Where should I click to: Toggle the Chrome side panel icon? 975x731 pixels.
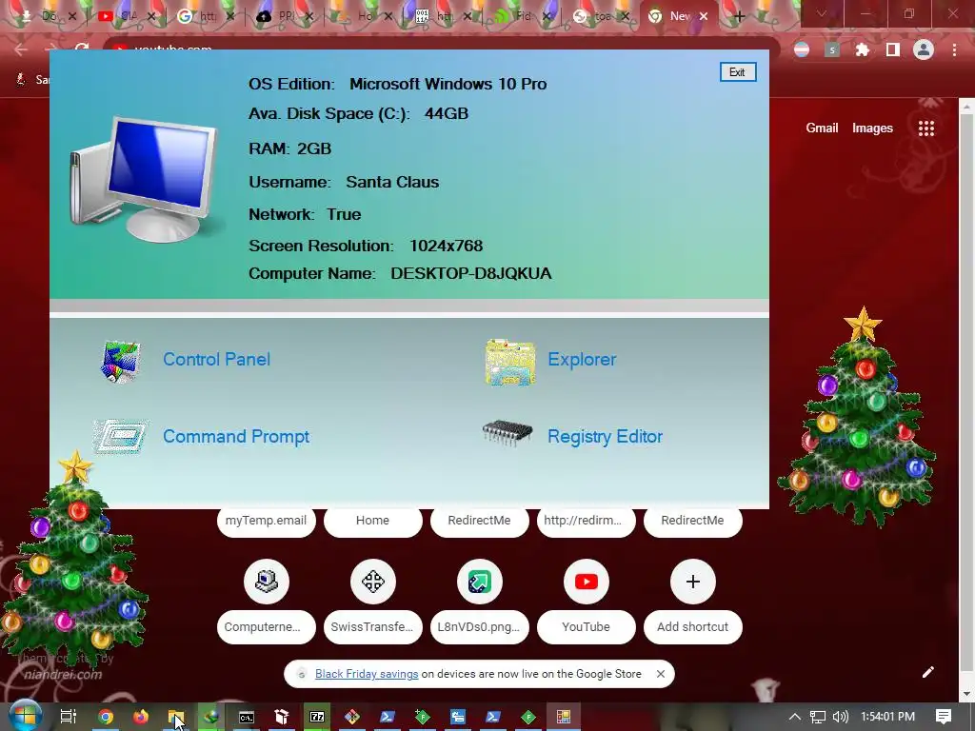point(893,49)
